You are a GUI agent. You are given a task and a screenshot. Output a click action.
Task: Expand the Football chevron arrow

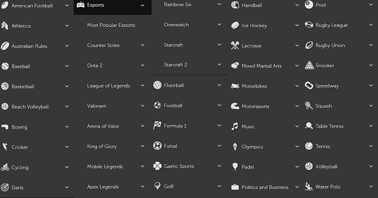[x=219, y=105]
